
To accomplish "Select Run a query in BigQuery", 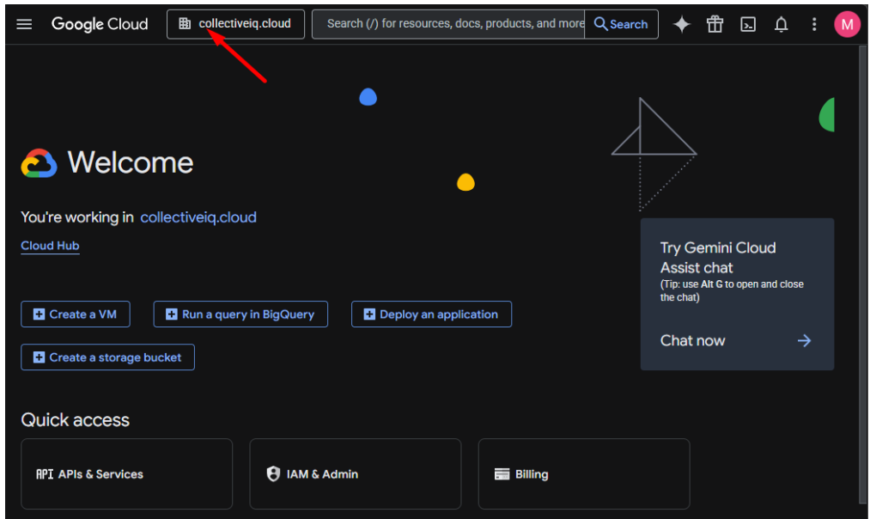I will (240, 314).
